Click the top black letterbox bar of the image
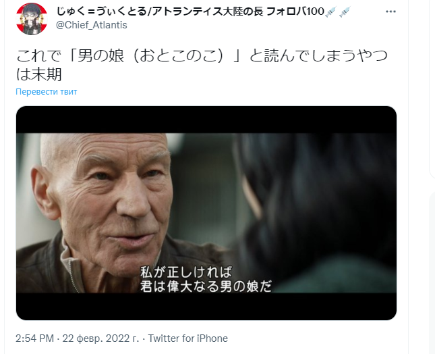Viewport: 435px width, 354px height. click(x=206, y=120)
